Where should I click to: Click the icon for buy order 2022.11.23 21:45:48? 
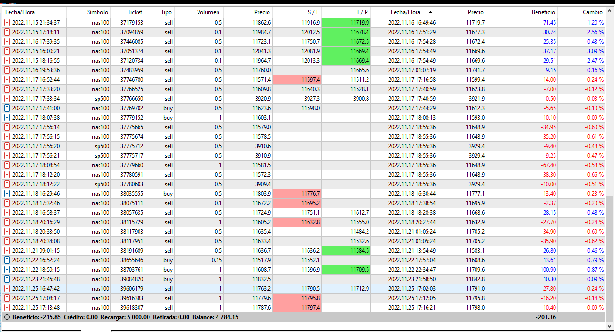(x=7, y=279)
